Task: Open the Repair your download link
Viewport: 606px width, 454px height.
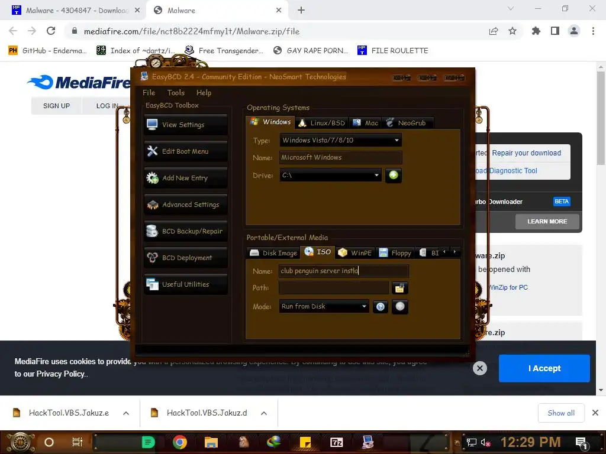Action: click(x=526, y=153)
